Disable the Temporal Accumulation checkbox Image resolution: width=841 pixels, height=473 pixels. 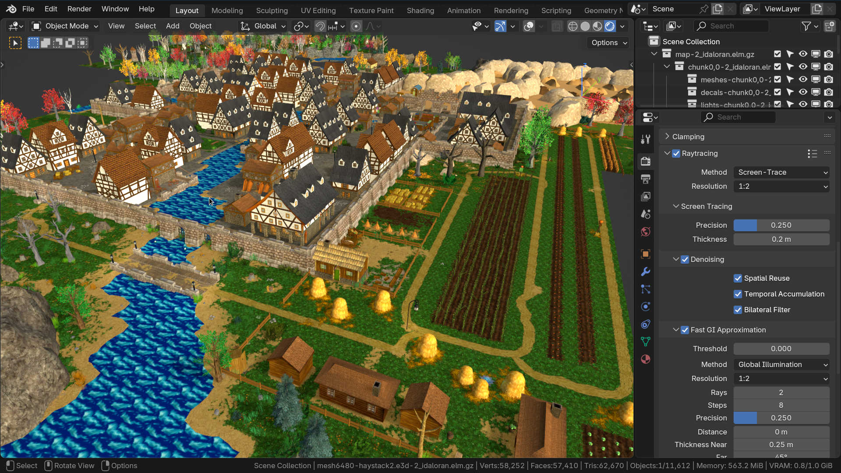tap(738, 294)
